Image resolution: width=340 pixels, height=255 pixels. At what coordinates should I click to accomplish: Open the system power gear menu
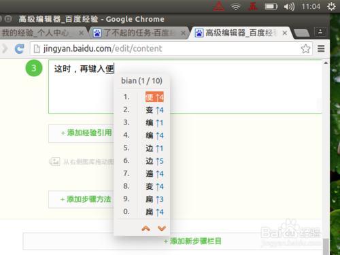[331, 6]
